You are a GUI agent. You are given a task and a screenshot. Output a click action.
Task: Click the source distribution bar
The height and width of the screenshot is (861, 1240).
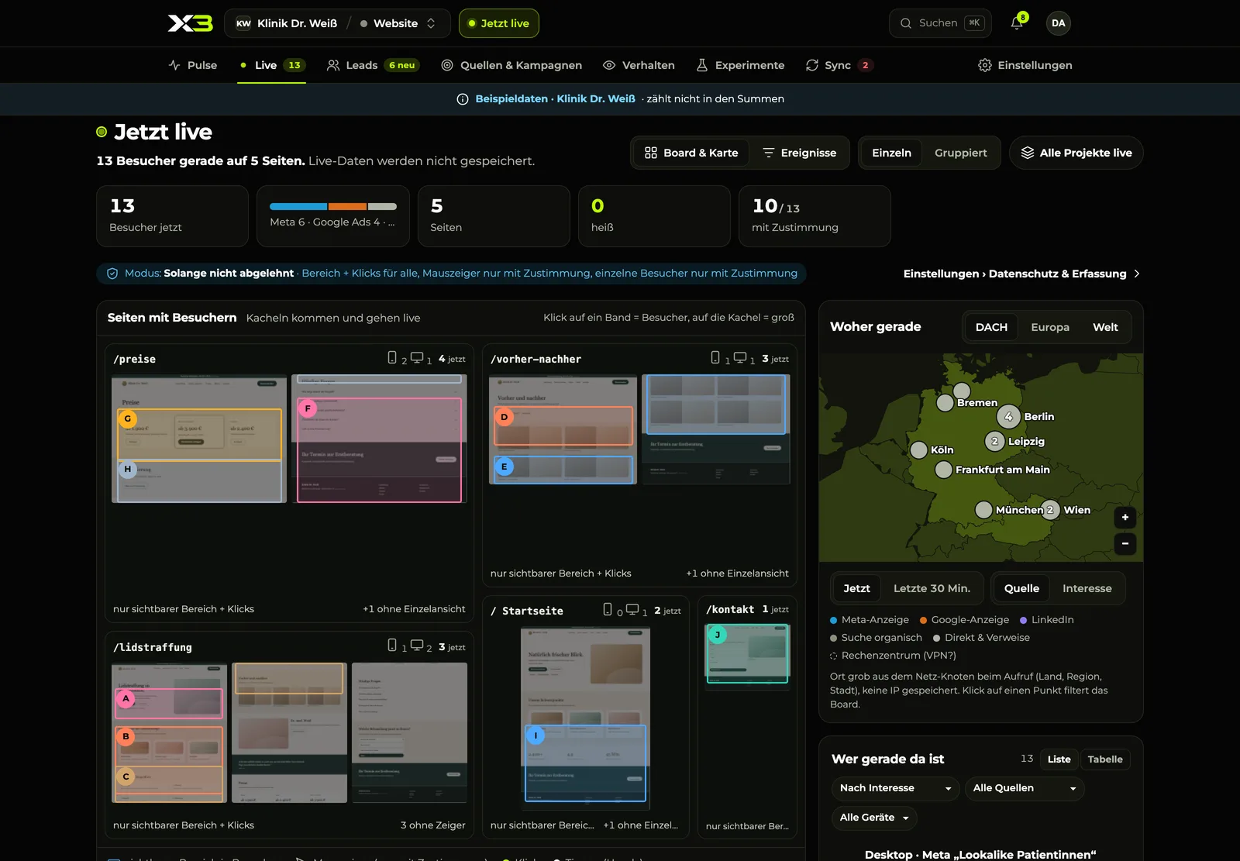pyautogui.click(x=333, y=206)
